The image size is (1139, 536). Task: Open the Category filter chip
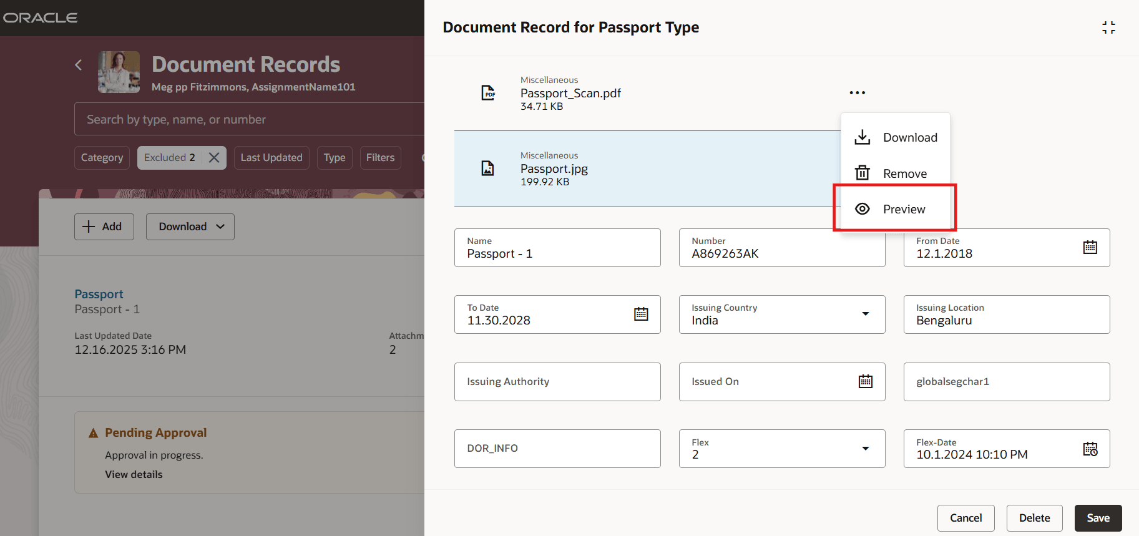(102, 157)
